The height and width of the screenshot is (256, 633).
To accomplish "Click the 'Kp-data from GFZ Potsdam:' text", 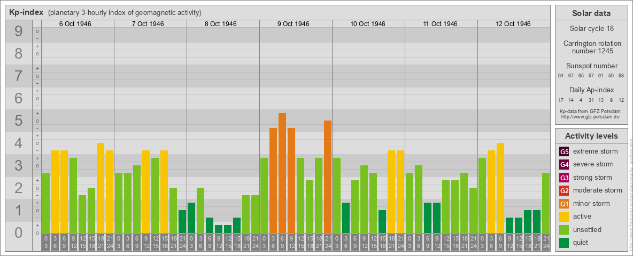I will tap(591, 111).
